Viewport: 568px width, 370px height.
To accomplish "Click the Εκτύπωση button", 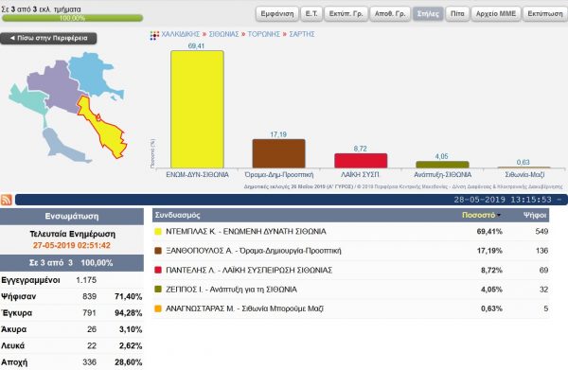I will click(545, 14).
